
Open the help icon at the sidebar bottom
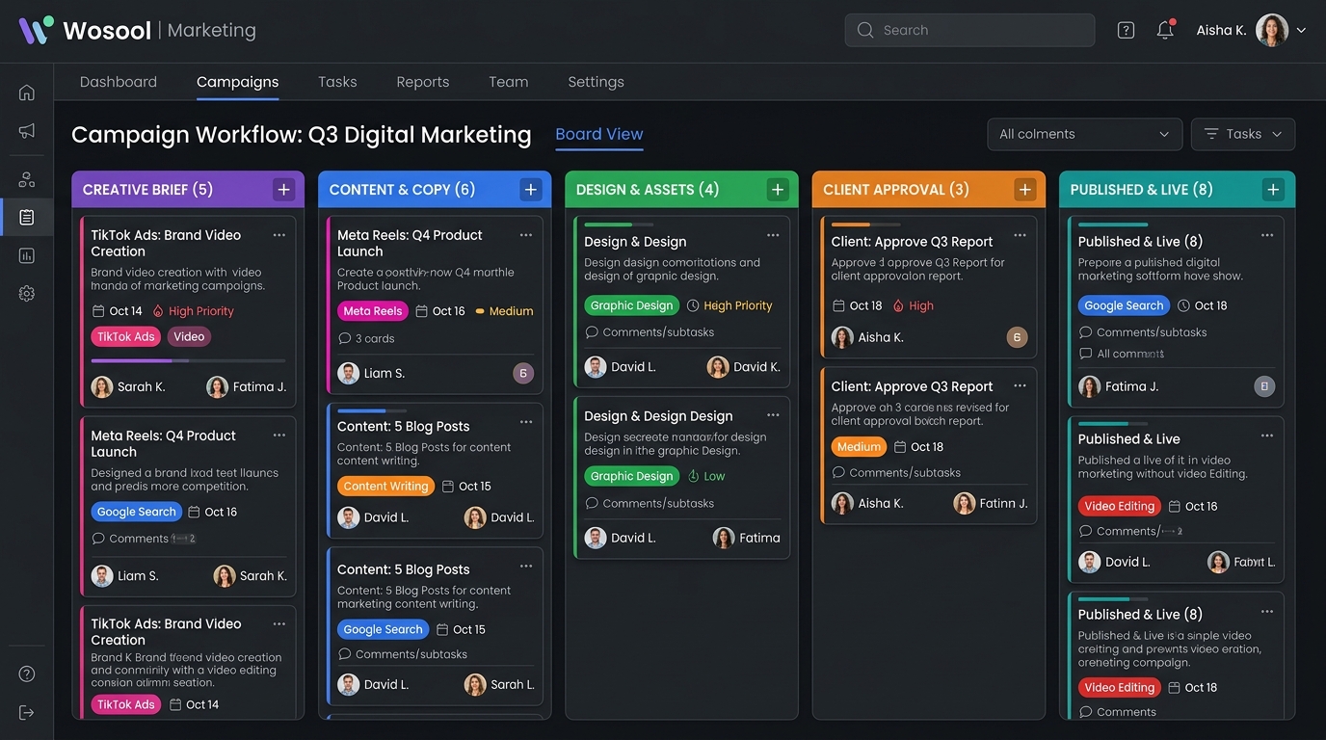tap(27, 674)
